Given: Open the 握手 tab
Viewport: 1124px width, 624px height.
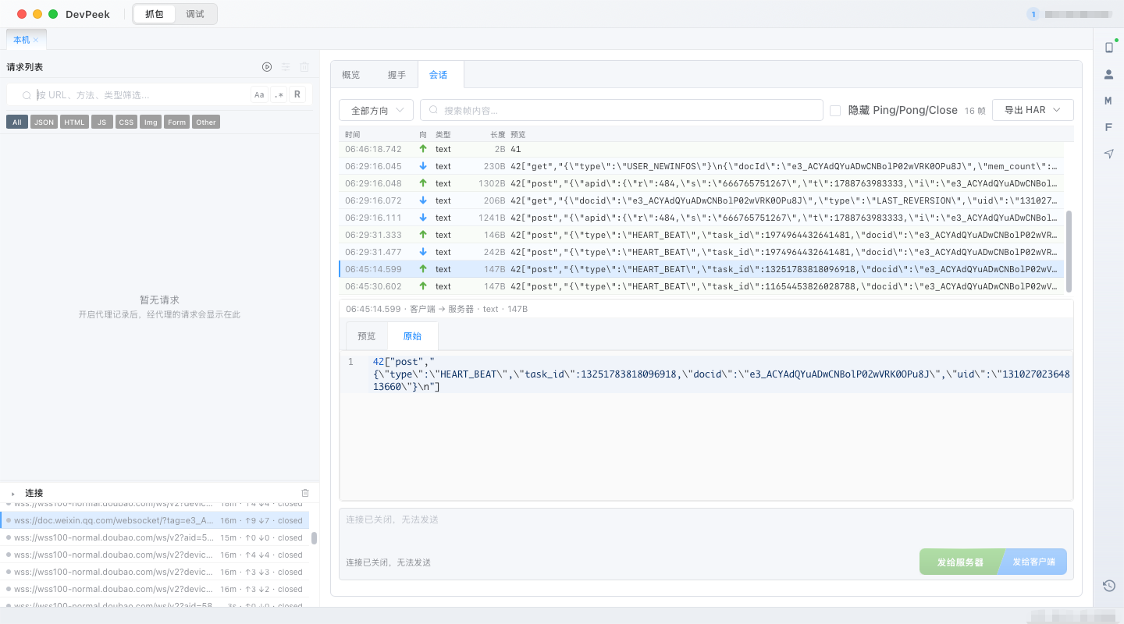Looking at the screenshot, I should (x=397, y=75).
